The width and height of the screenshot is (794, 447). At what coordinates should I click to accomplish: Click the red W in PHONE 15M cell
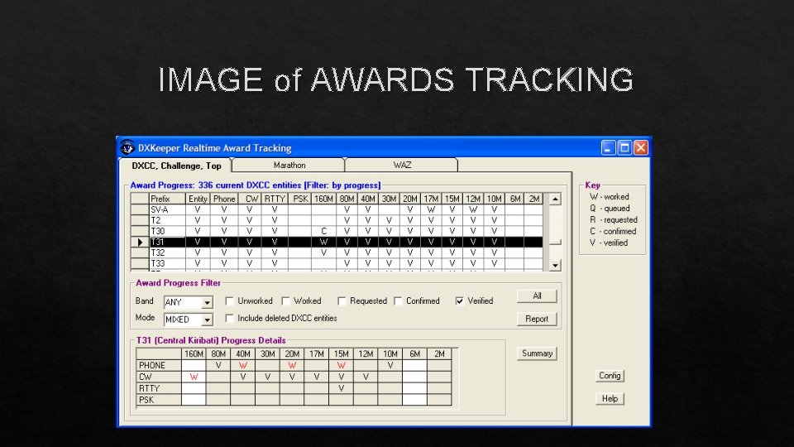[342, 365]
